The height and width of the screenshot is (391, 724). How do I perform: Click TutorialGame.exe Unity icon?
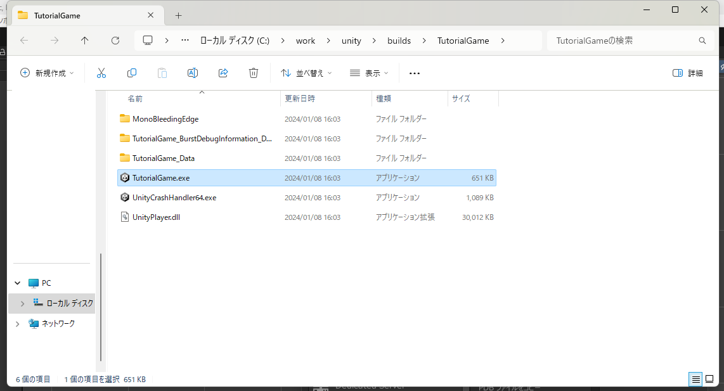pyautogui.click(x=125, y=177)
